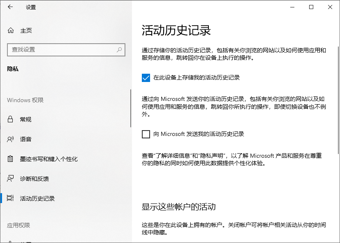The image size is (340, 243).
Task: Open the 常规 privacy page
Action: click(65, 119)
